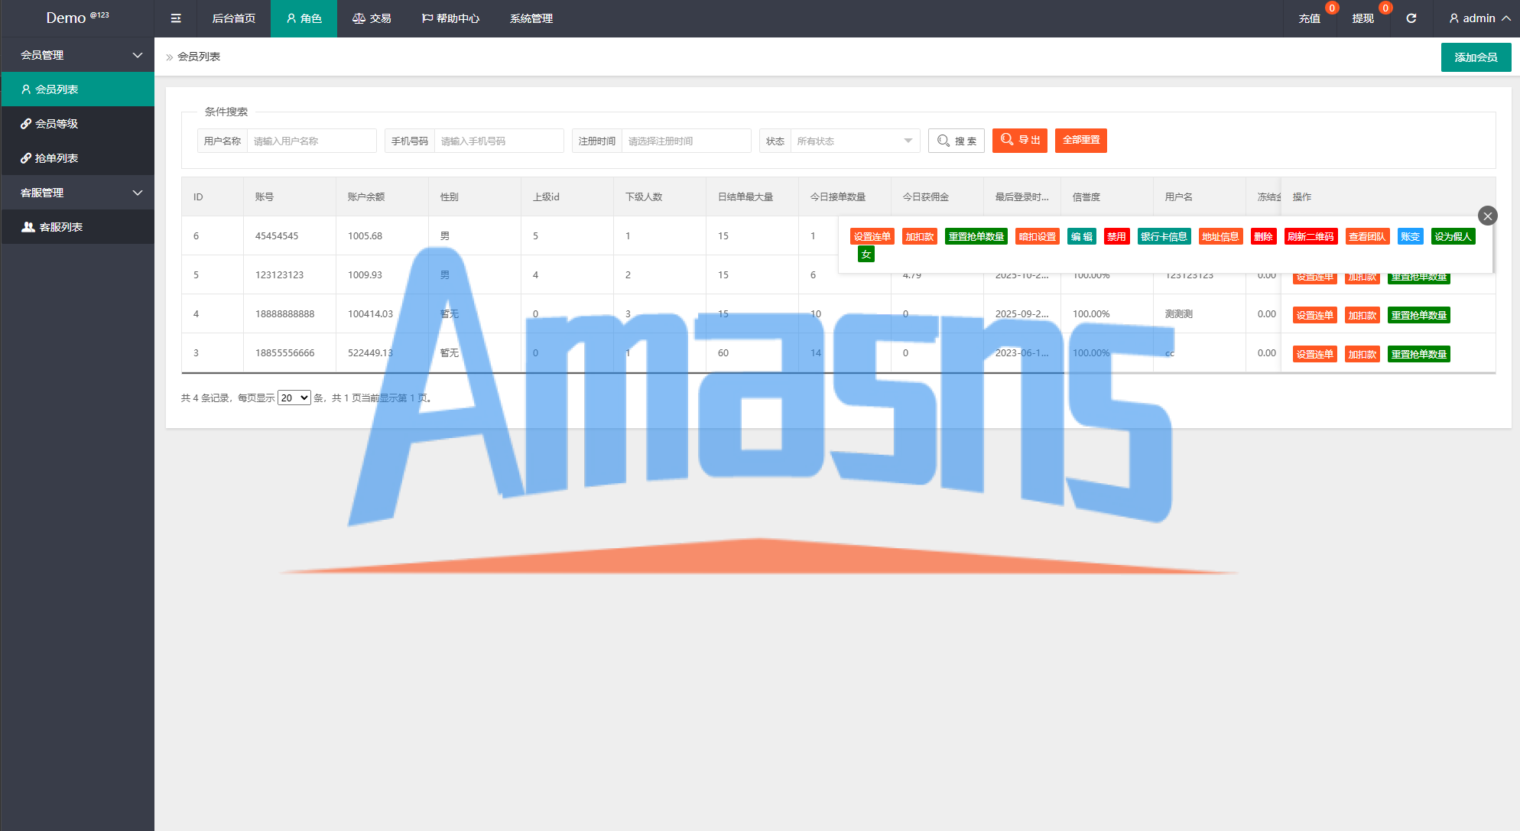This screenshot has width=1520, height=831.
Task: Close the action buttons popup
Action: tap(1487, 216)
